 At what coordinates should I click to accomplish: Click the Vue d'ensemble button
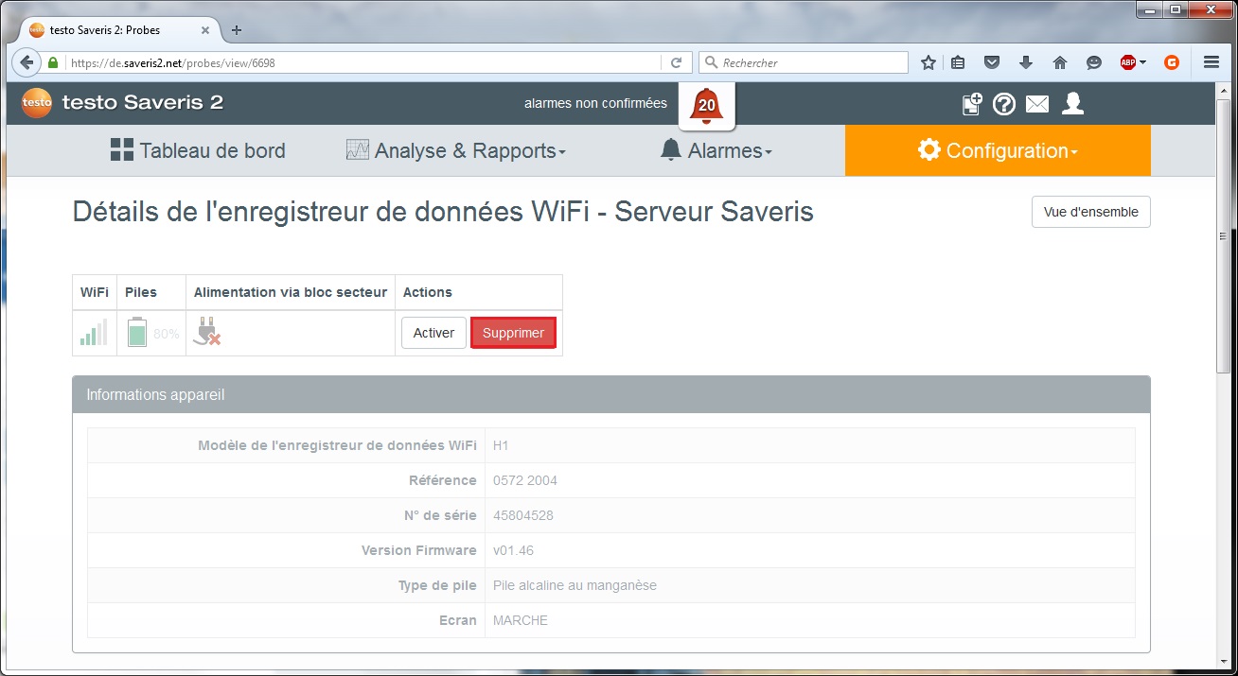(1090, 212)
